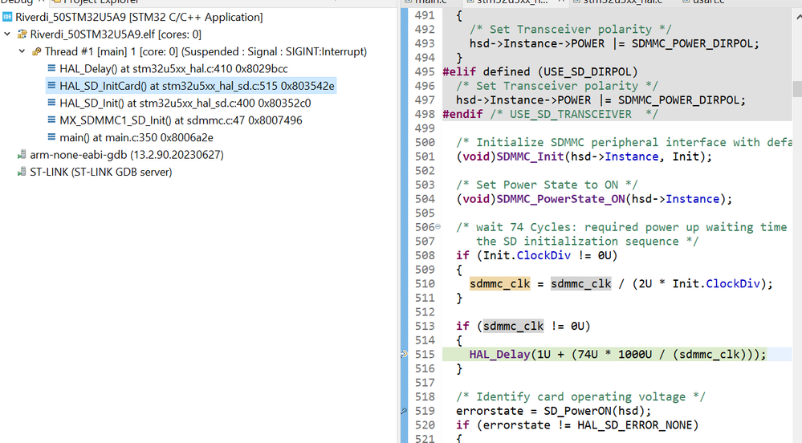This screenshot has height=443, width=802.
Task: Click 'sdmmc_clk' in the condition on line 513
Action: (x=513, y=327)
